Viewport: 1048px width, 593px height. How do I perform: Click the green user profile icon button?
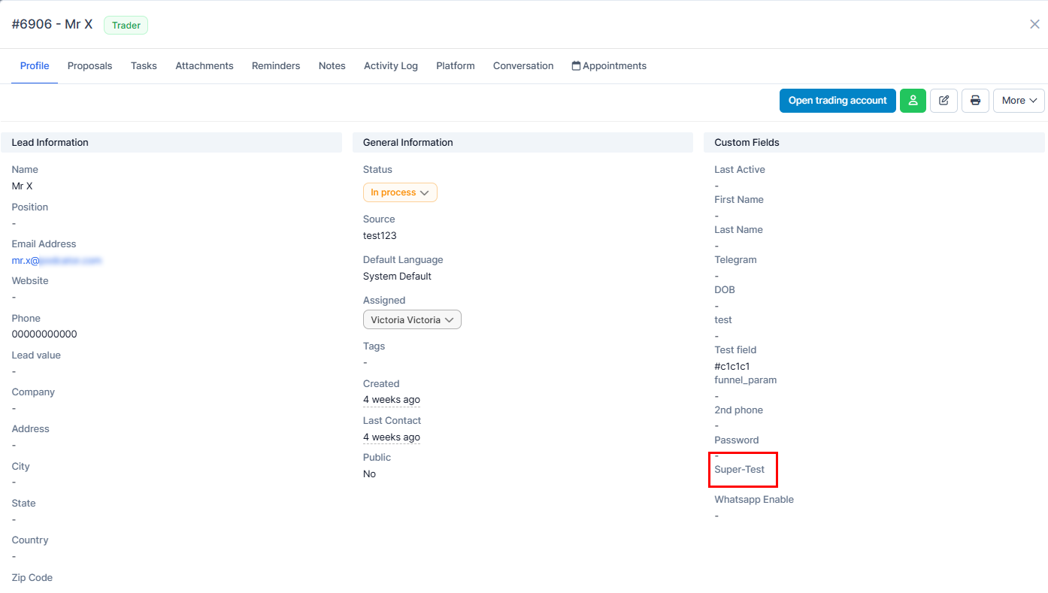pos(913,101)
